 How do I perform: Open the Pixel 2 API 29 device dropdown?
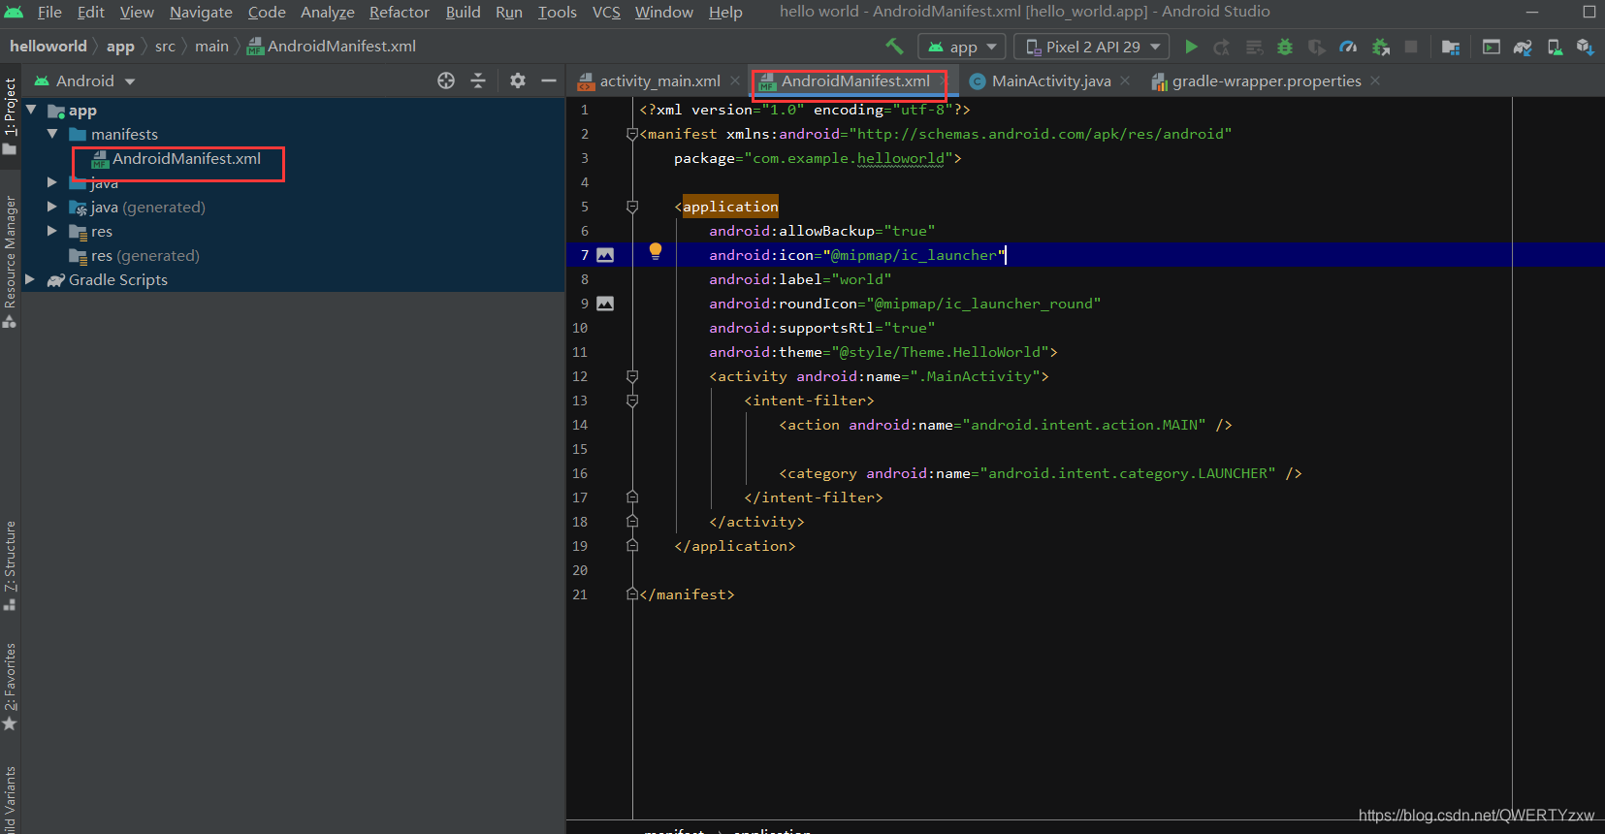click(x=1092, y=47)
